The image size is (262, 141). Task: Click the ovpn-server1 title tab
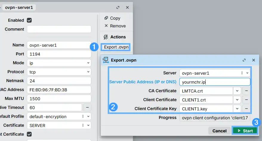(x=19, y=7)
